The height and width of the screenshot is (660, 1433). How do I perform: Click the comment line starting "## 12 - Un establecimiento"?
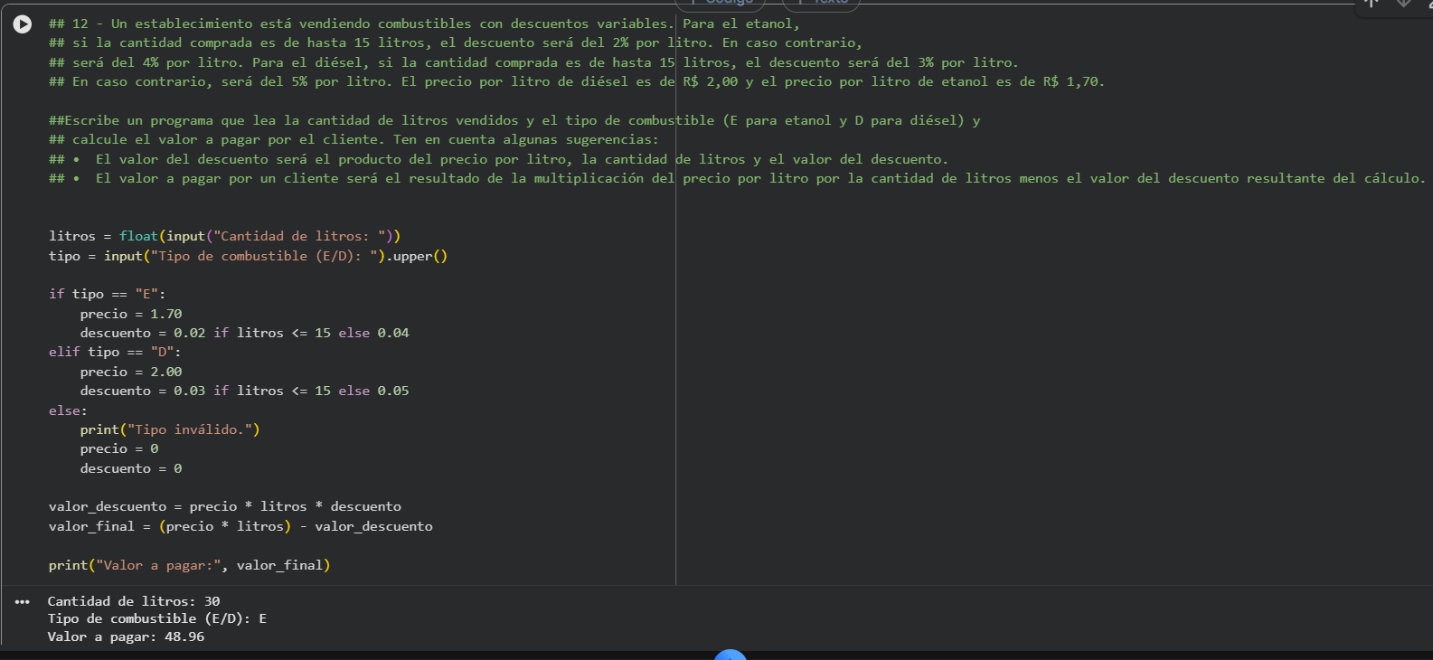[424, 24]
